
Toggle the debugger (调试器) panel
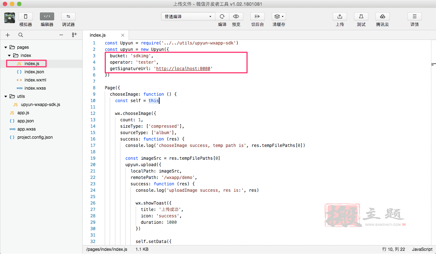click(x=68, y=16)
